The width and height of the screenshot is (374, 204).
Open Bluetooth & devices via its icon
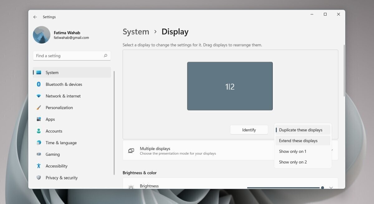click(39, 84)
